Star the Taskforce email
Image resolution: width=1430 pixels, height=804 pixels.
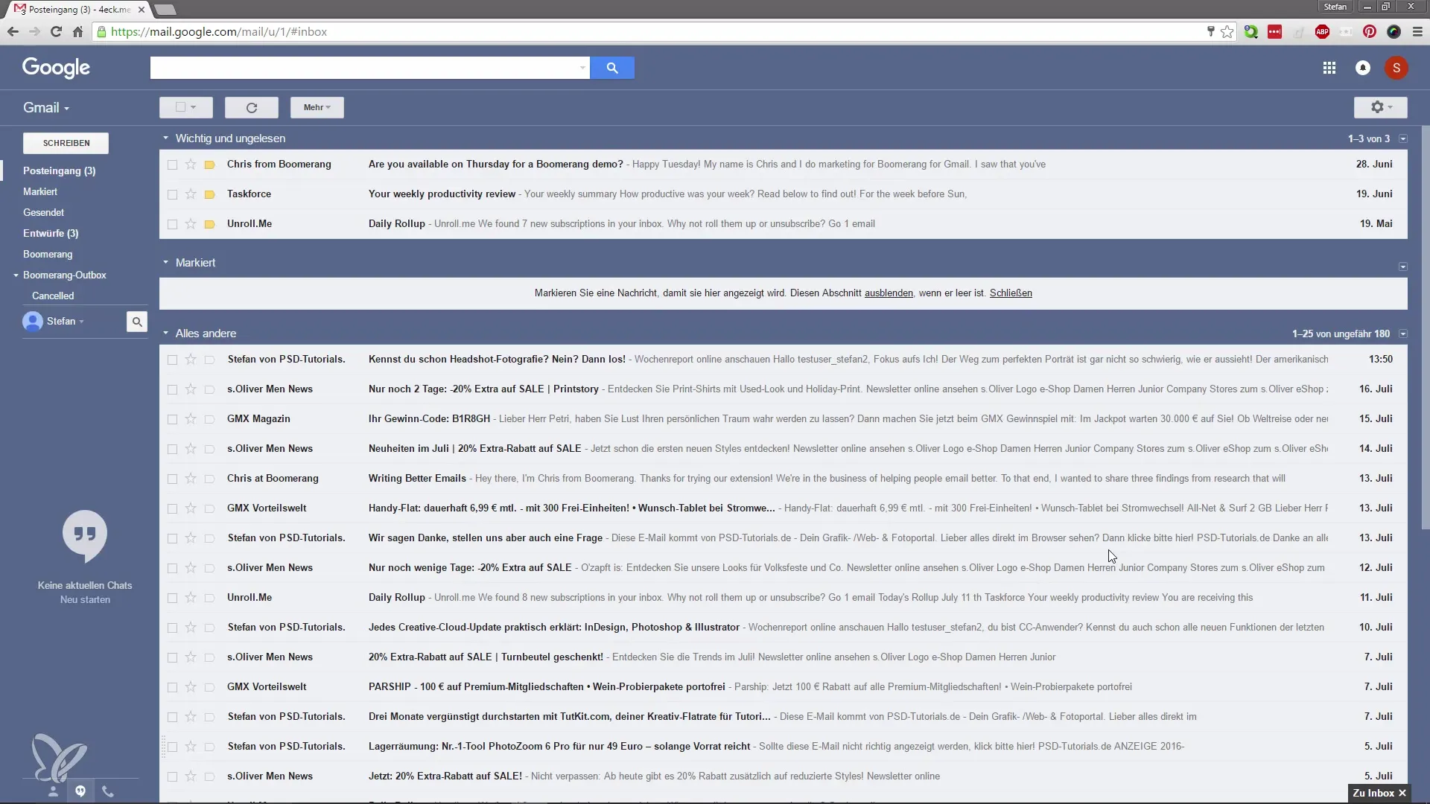[x=191, y=194]
